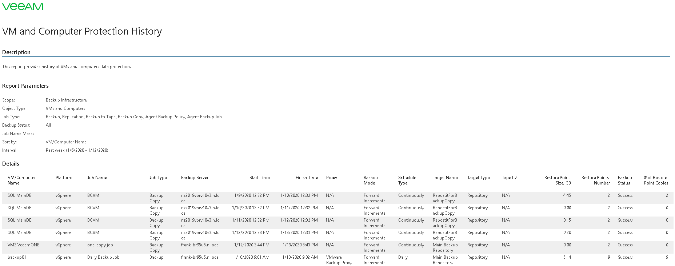This screenshot has height=266, width=675.
Task: Click the Past week interval value
Action: pos(77,150)
